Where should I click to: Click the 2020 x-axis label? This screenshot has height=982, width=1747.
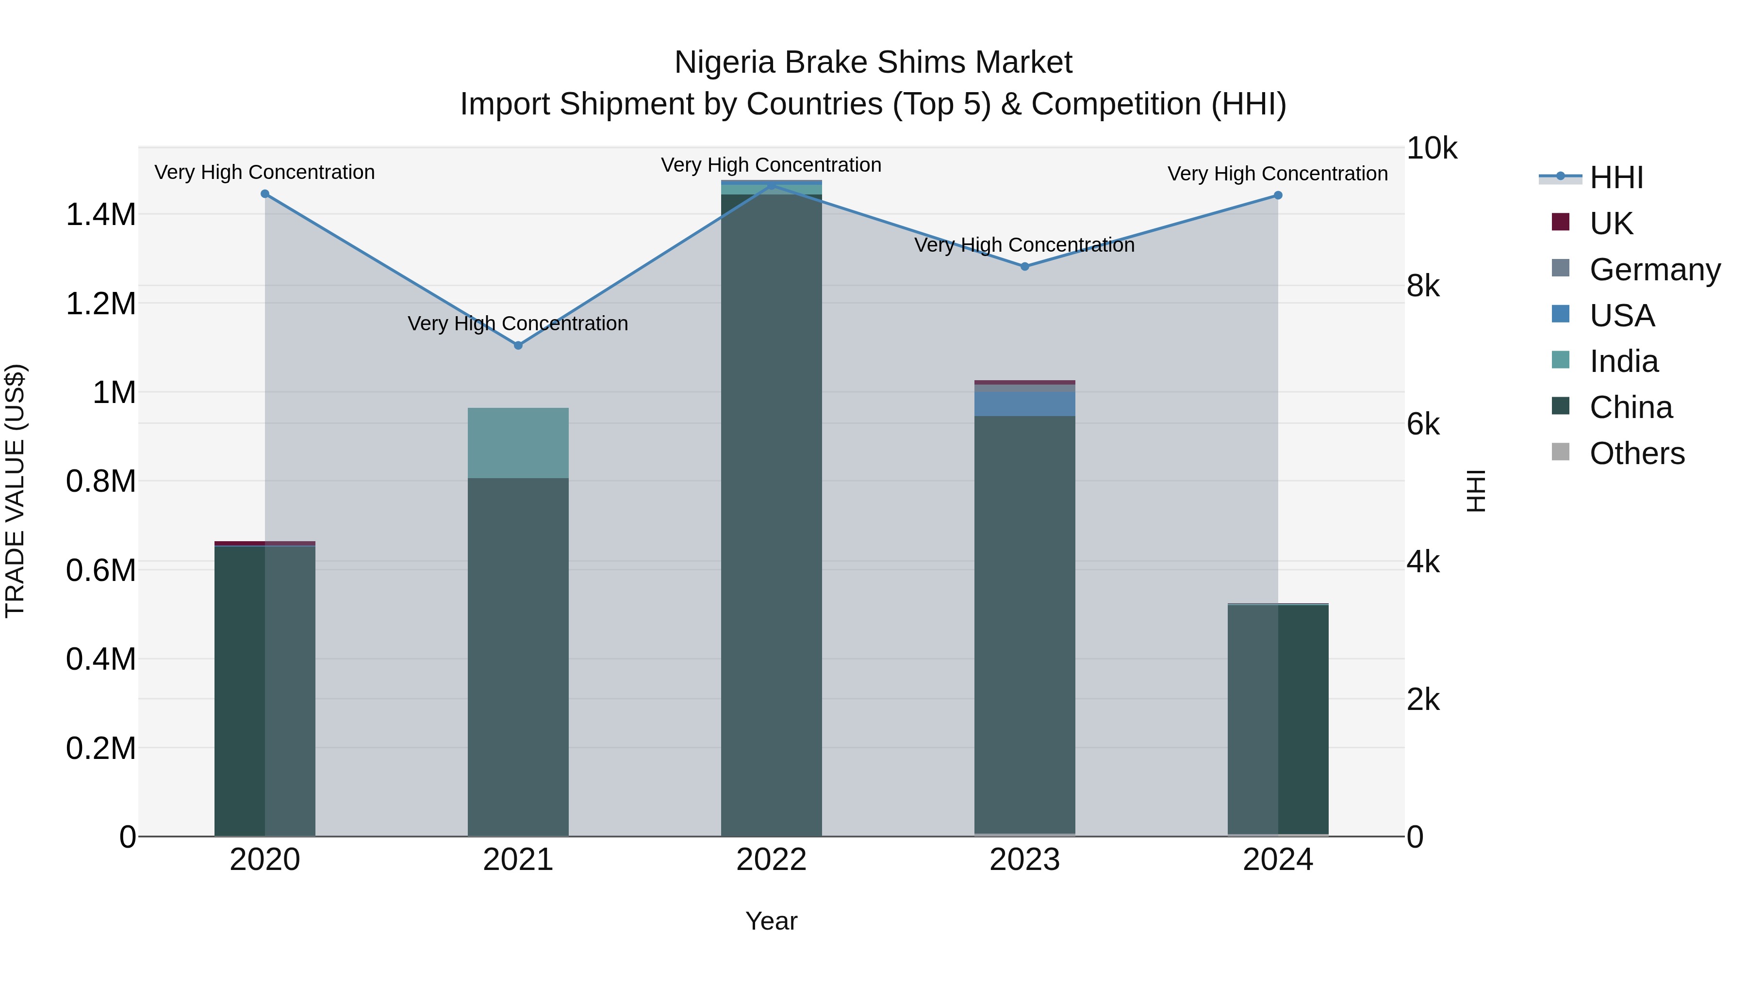tap(265, 860)
